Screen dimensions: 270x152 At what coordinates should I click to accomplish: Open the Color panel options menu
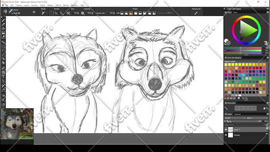(x=268, y=12)
